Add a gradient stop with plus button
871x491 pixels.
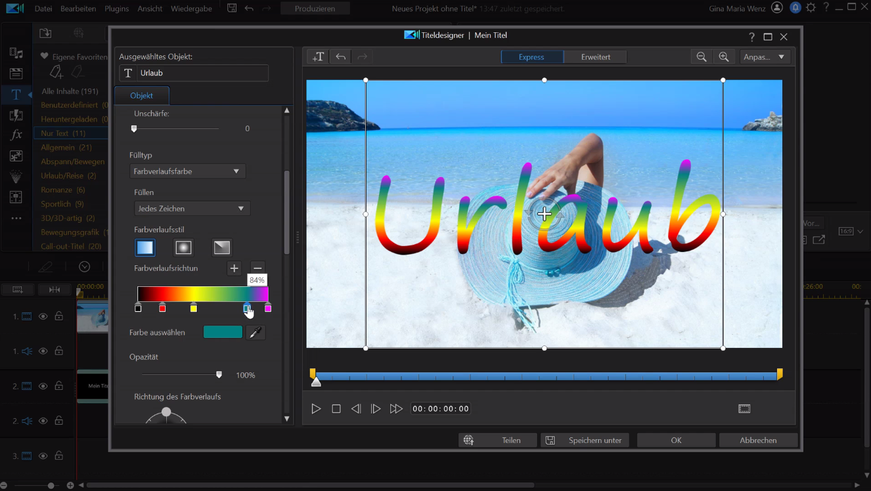pyautogui.click(x=234, y=268)
